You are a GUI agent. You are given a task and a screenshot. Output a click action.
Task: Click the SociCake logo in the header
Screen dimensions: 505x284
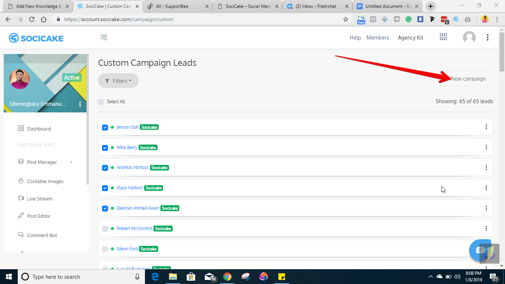[x=36, y=38]
